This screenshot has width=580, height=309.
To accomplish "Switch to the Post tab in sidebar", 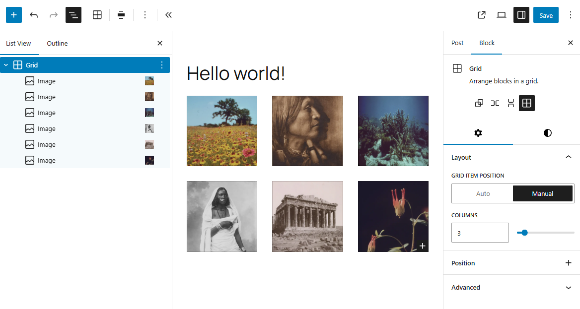I will [x=457, y=43].
